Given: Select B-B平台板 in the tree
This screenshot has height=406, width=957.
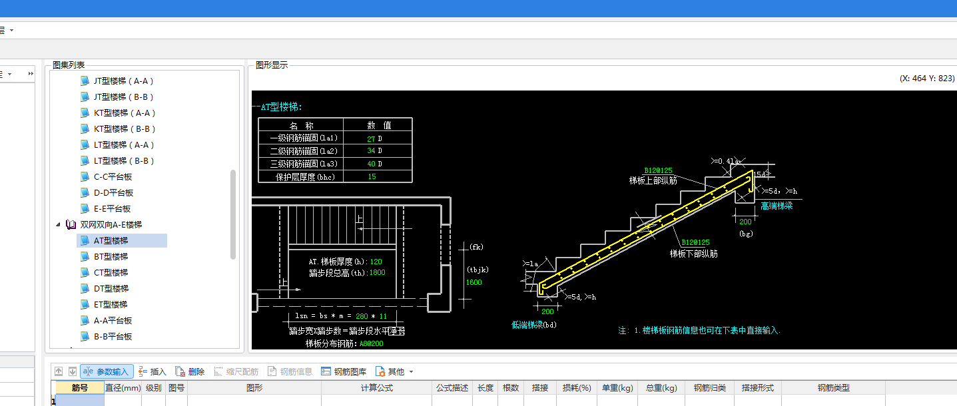Looking at the screenshot, I should pyautogui.click(x=113, y=337).
